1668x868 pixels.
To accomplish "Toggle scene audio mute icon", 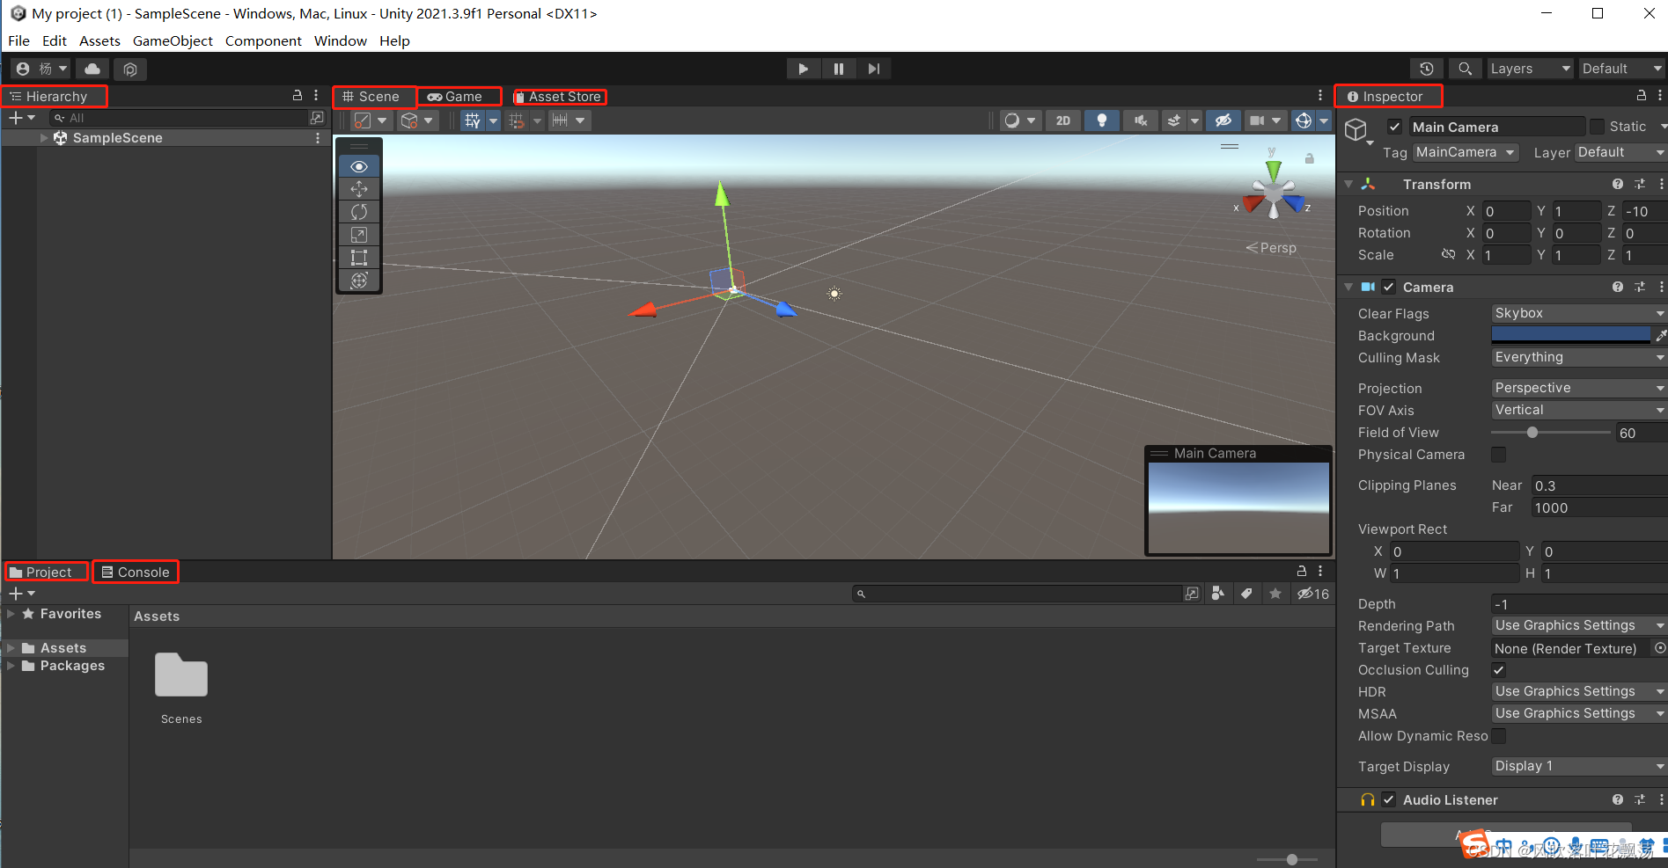I will point(1141,120).
